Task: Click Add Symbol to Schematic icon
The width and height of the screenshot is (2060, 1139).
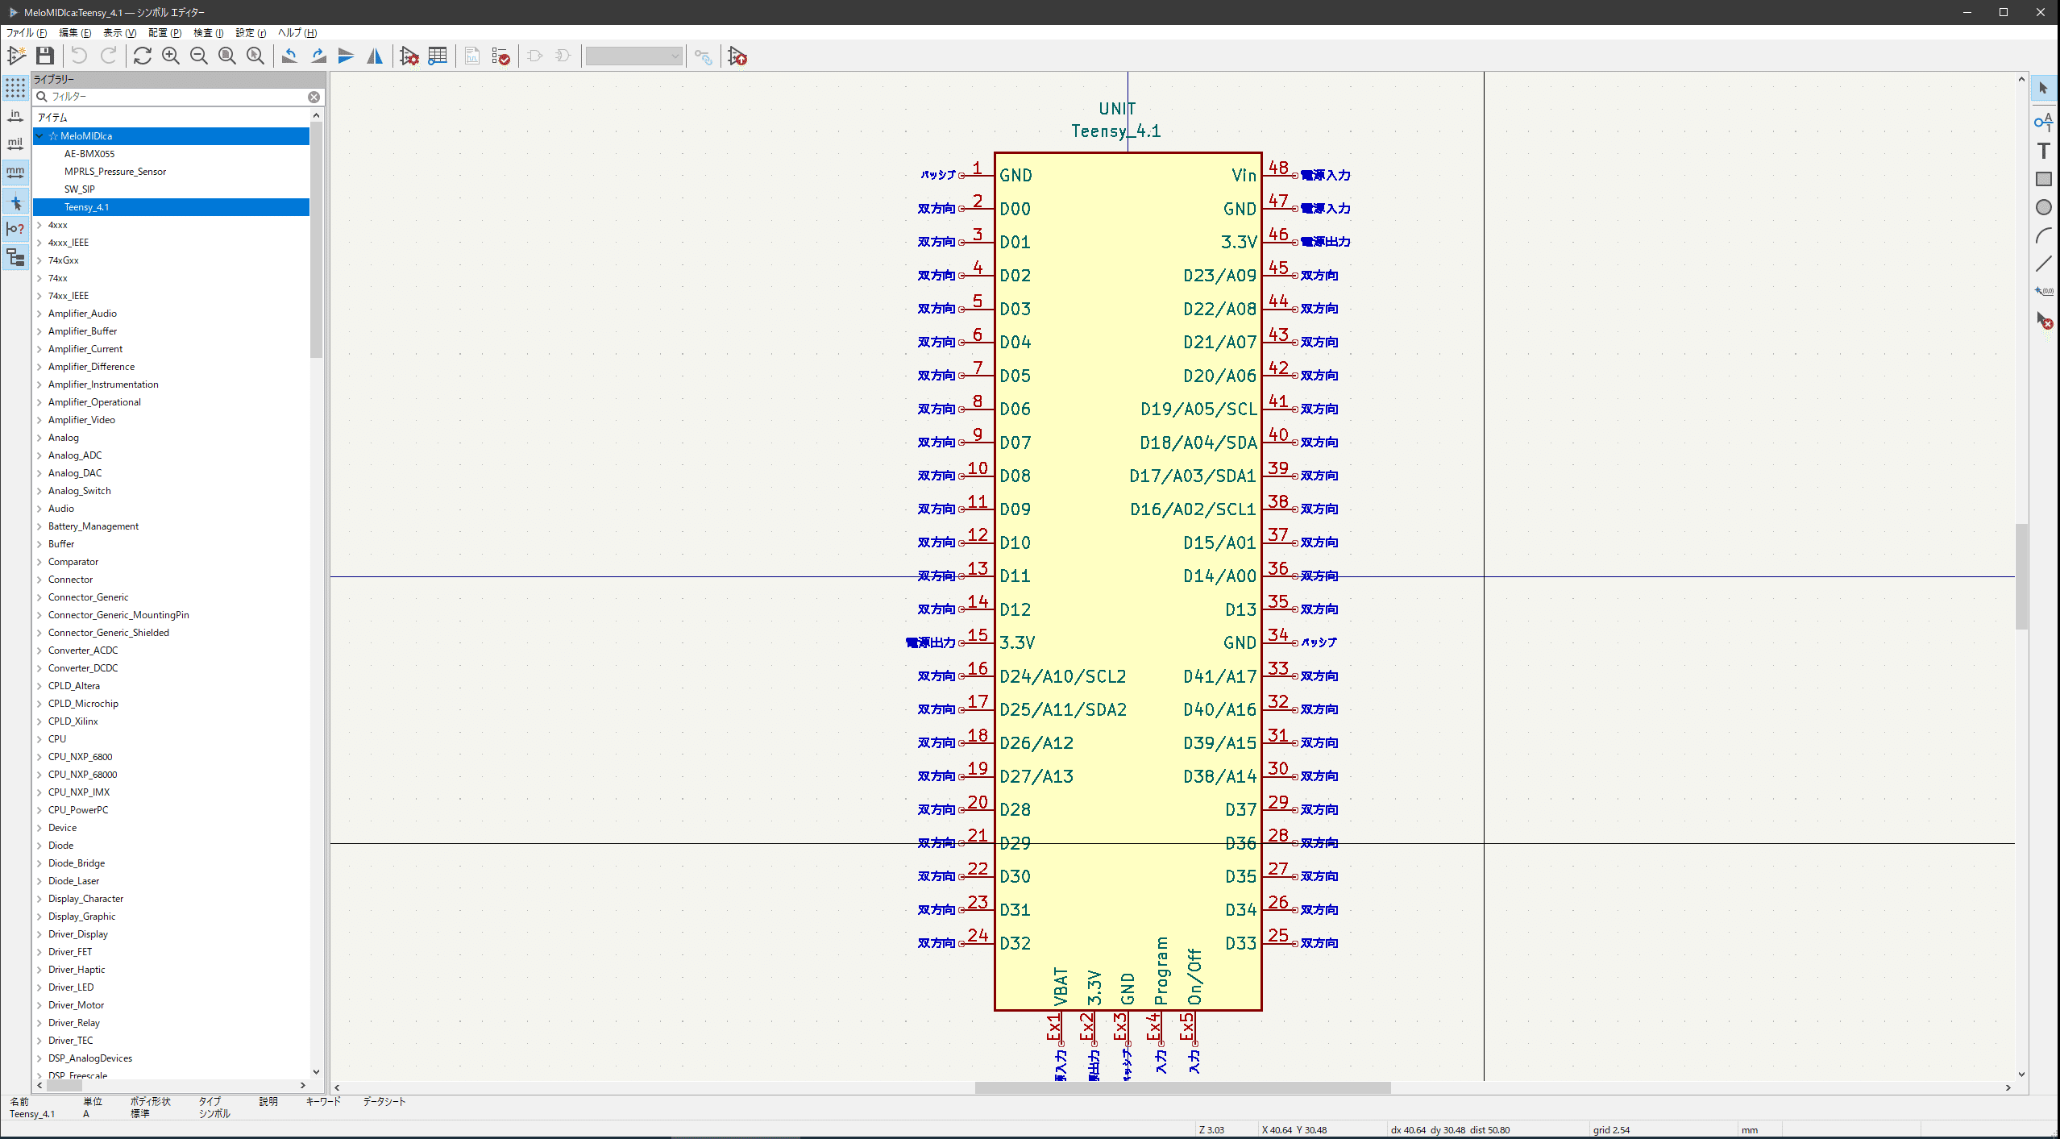Action: (x=737, y=56)
